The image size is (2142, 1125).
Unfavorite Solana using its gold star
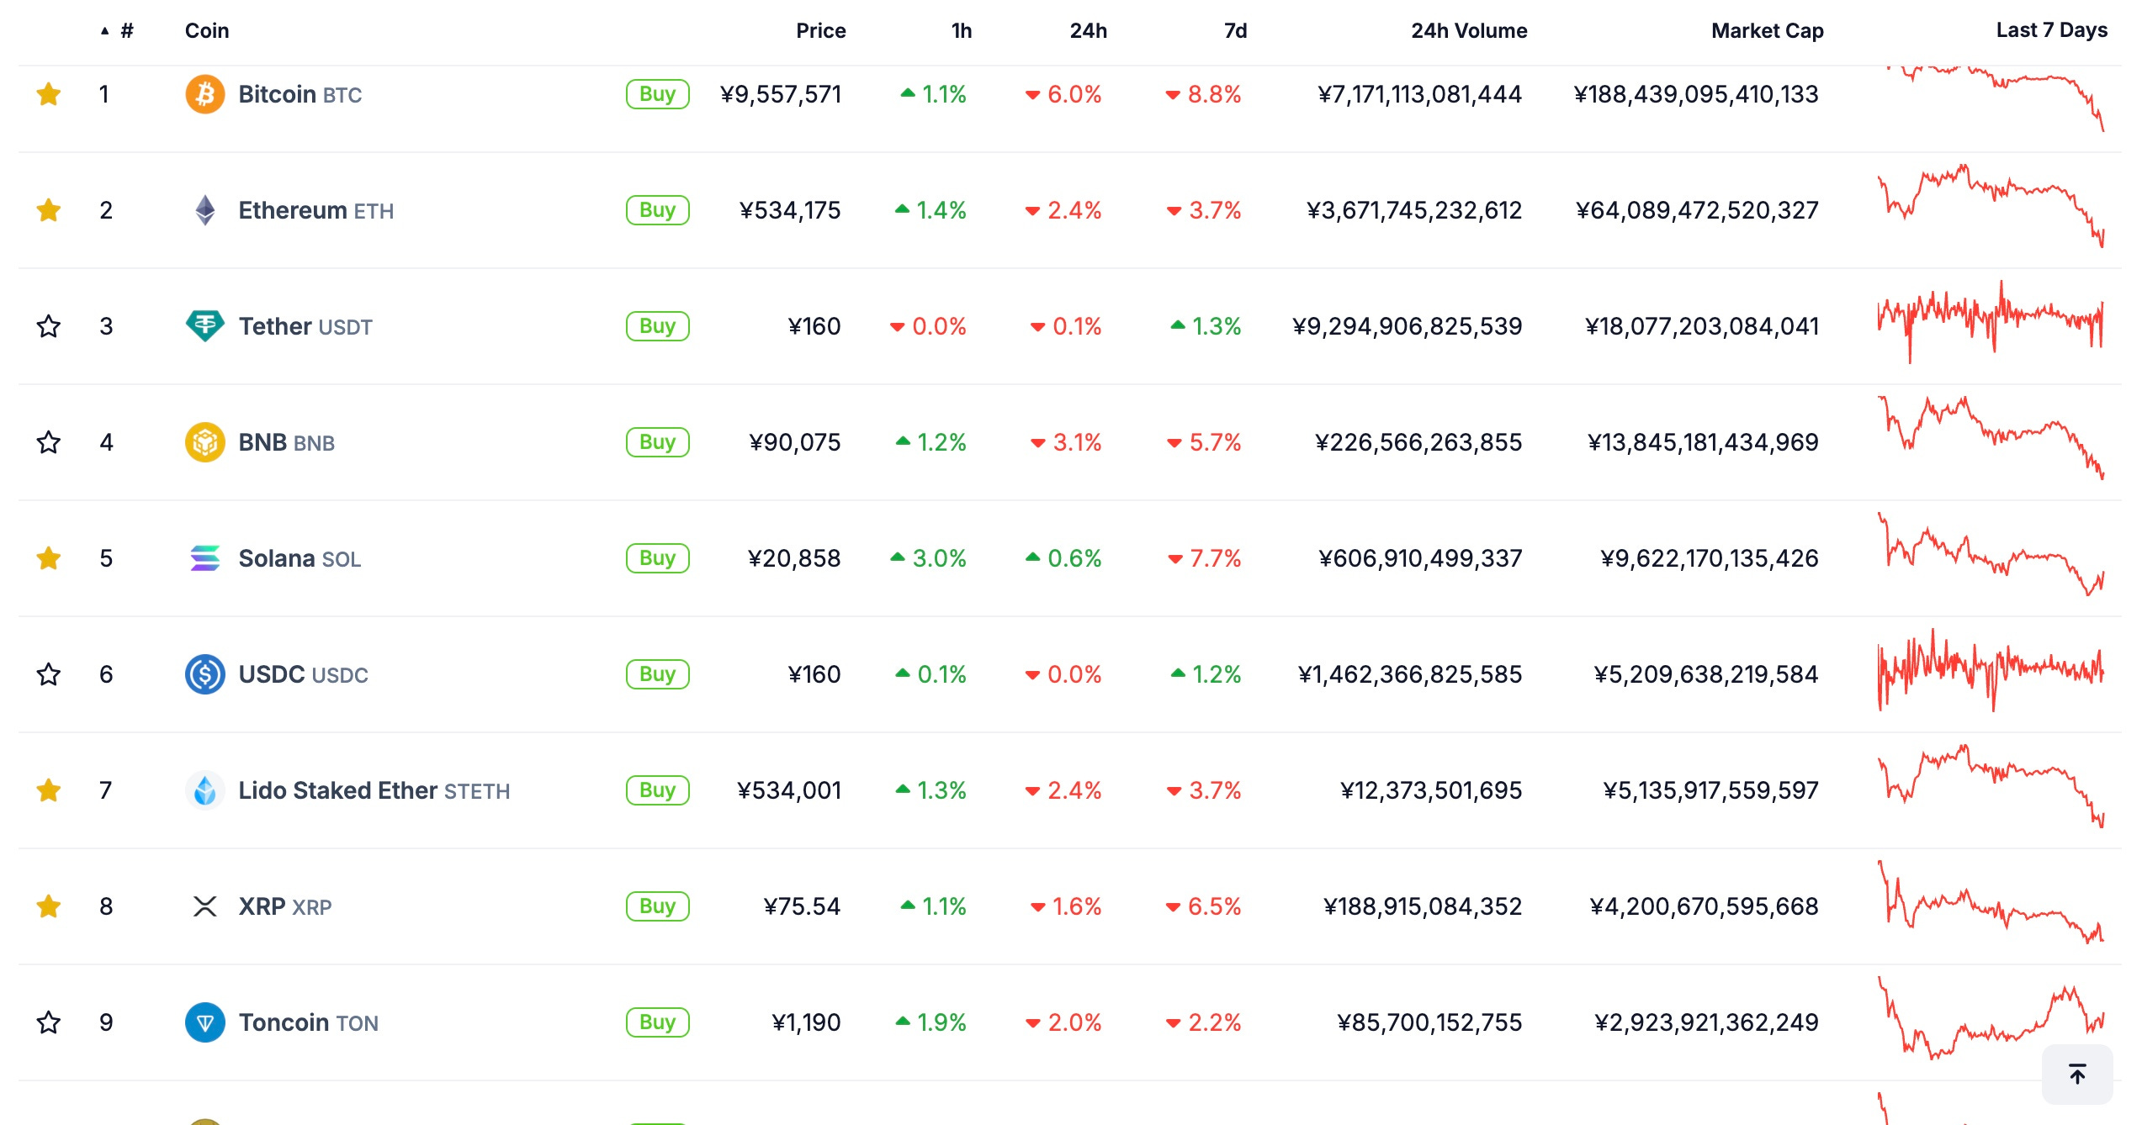pos(49,558)
